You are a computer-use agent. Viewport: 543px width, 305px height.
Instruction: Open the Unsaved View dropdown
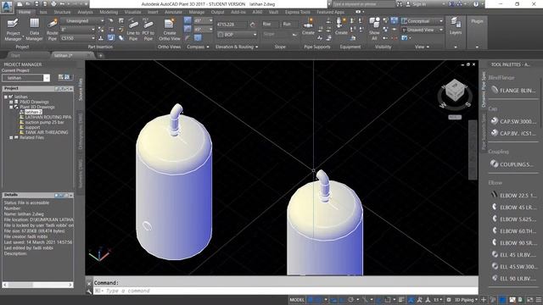click(x=423, y=30)
